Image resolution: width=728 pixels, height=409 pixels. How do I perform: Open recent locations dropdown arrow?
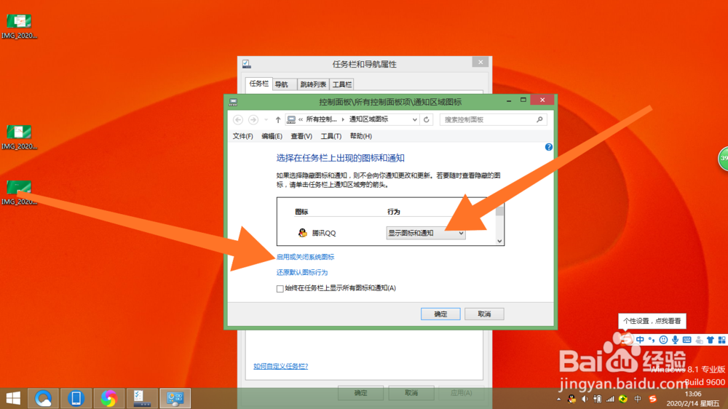266,120
